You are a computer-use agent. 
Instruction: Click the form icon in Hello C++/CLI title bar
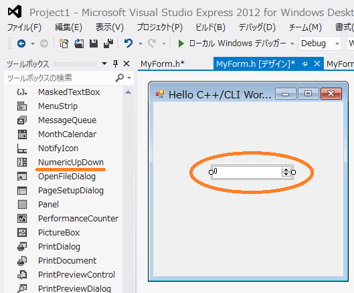[160, 94]
